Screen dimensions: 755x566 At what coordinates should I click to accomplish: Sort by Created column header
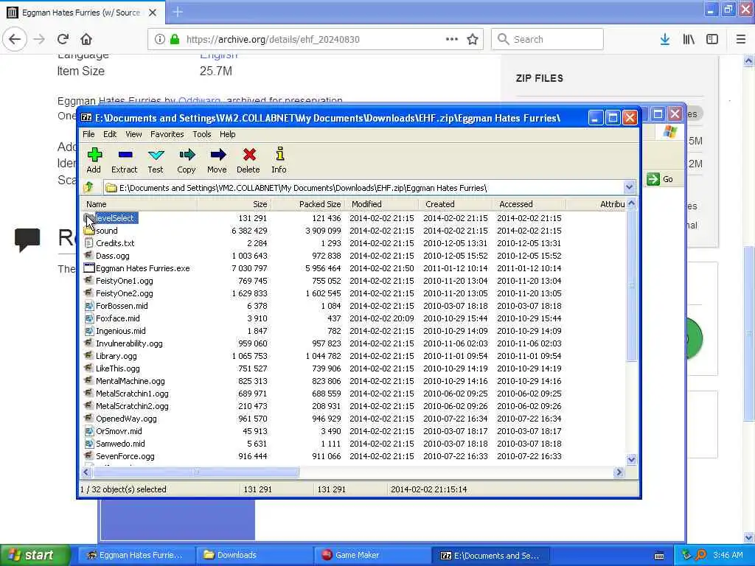pos(456,204)
